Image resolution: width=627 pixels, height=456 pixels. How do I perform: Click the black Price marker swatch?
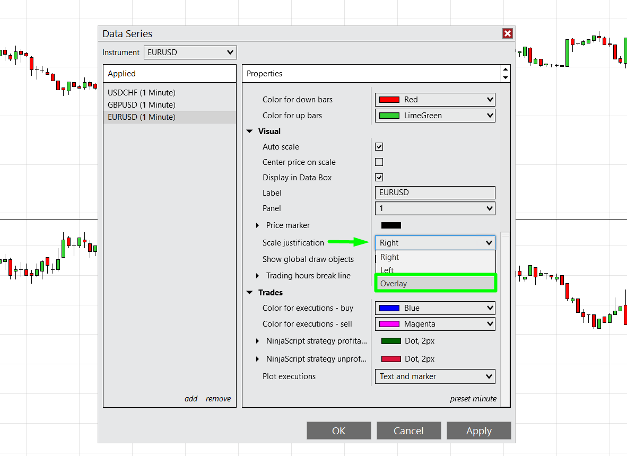click(391, 225)
